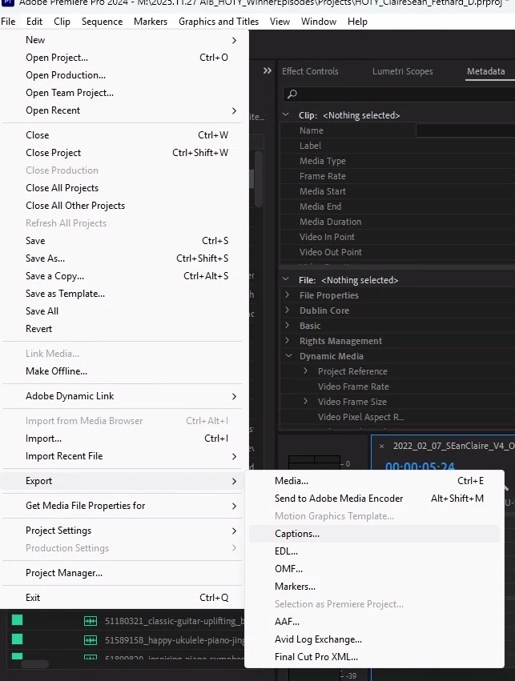Open the Edit menu
Screen dimensions: 515x681
34,22
